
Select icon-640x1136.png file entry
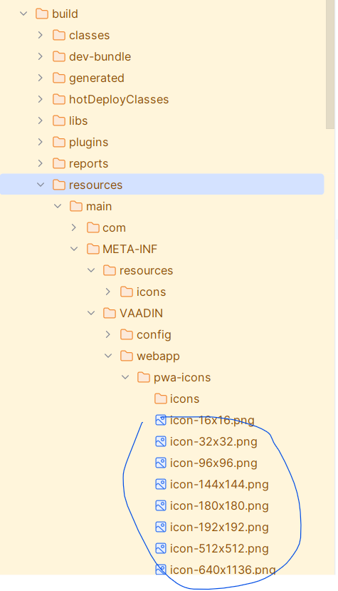coord(216,569)
